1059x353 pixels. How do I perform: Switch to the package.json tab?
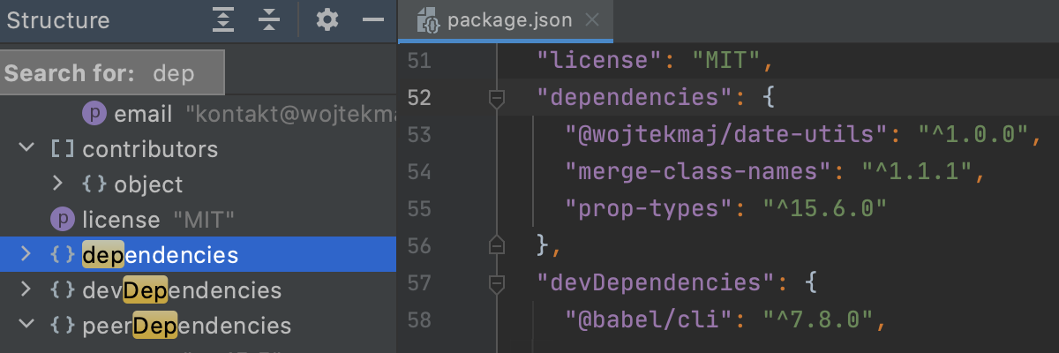click(506, 20)
